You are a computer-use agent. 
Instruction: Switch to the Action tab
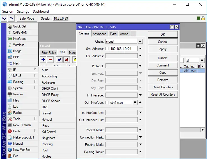point(124,34)
